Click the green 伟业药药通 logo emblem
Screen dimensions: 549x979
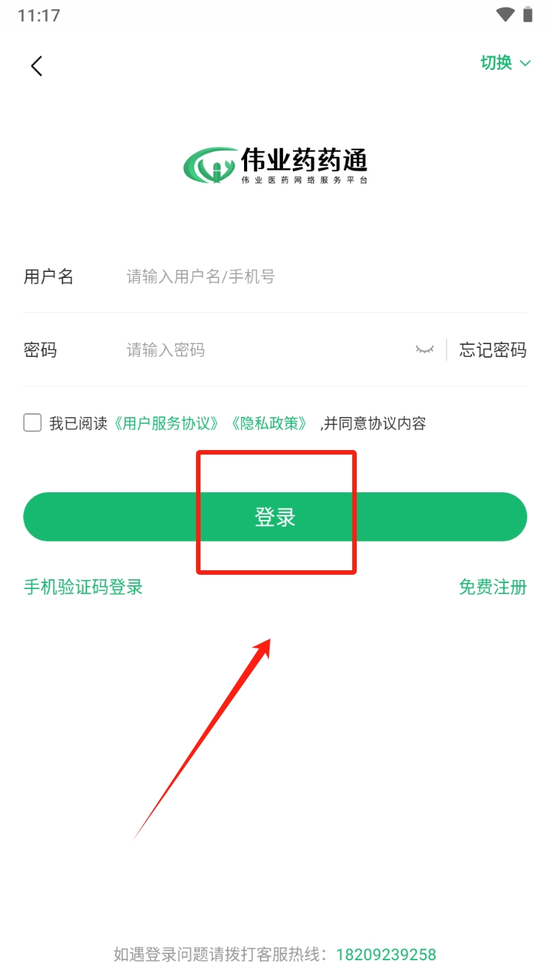point(210,165)
